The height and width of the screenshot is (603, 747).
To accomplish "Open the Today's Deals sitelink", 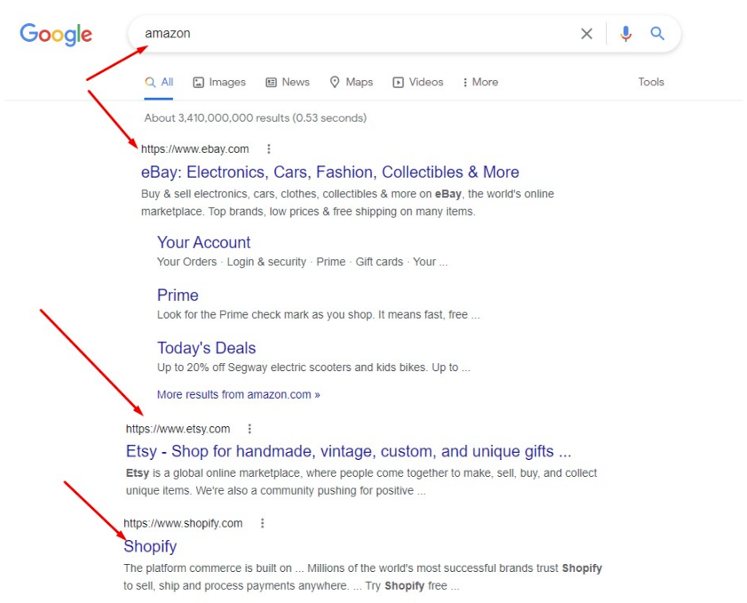I will [x=206, y=347].
